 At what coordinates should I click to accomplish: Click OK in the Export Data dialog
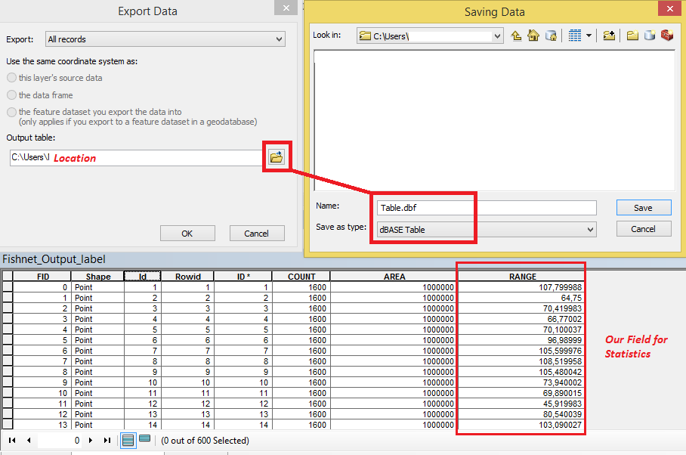(x=187, y=234)
